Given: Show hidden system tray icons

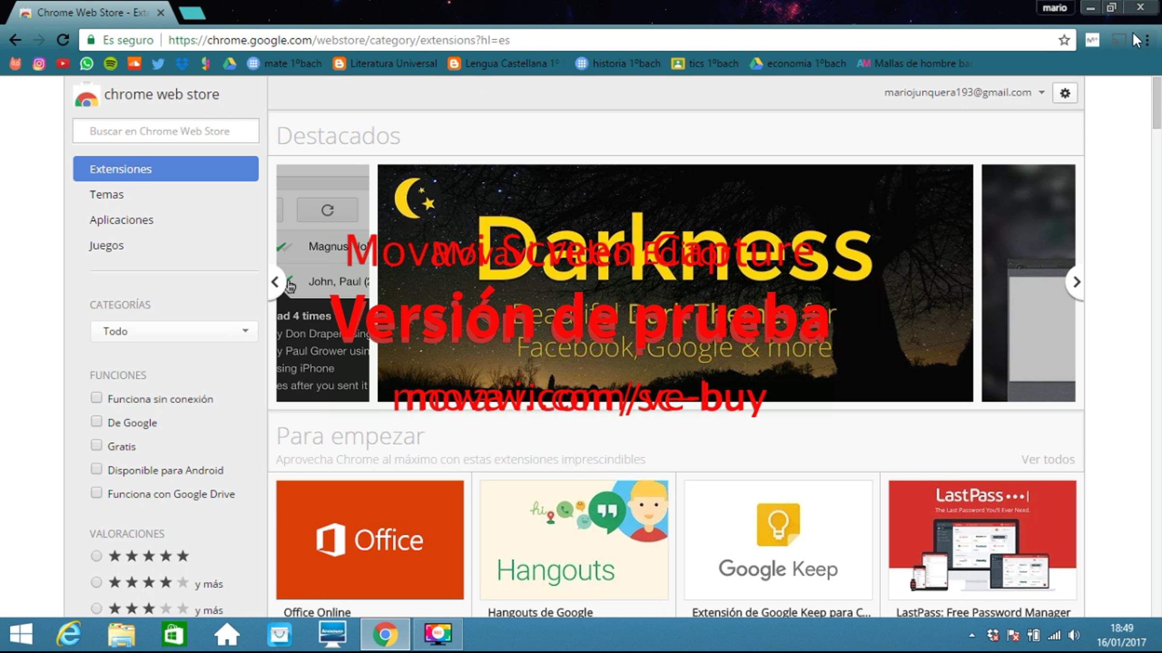Looking at the screenshot, I should click(x=972, y=636).
